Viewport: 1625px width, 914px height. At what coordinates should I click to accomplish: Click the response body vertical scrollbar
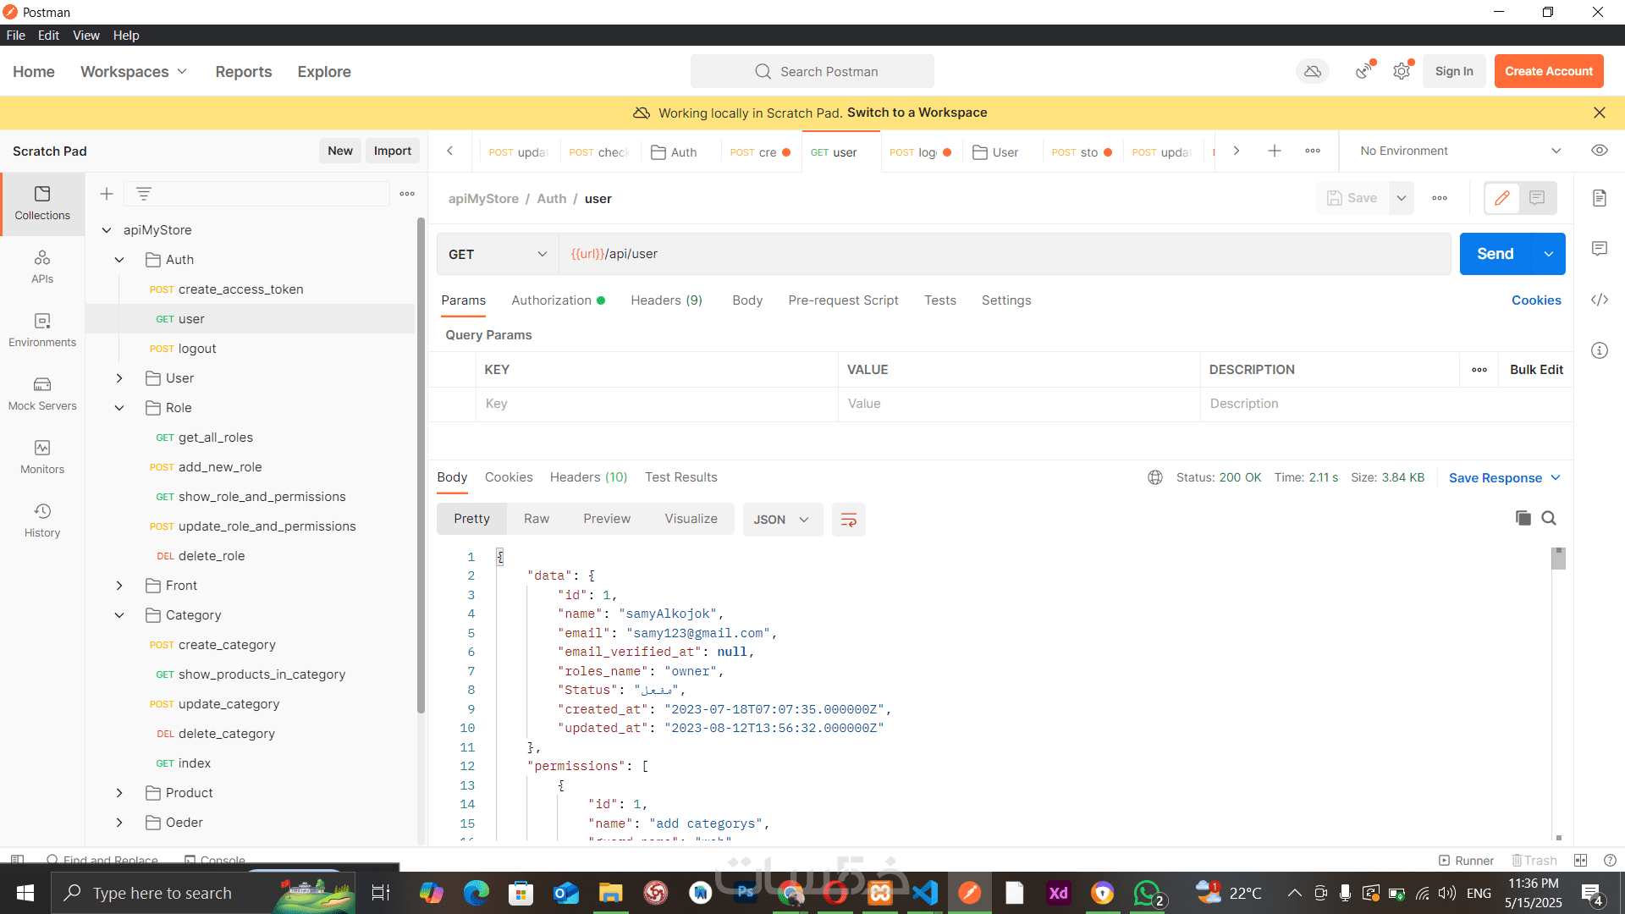point(1558,559)
